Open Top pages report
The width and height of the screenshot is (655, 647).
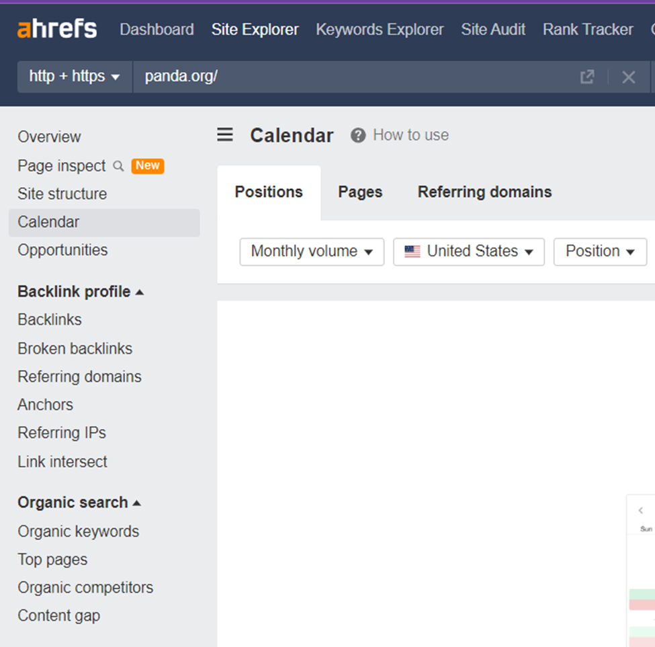52,560
